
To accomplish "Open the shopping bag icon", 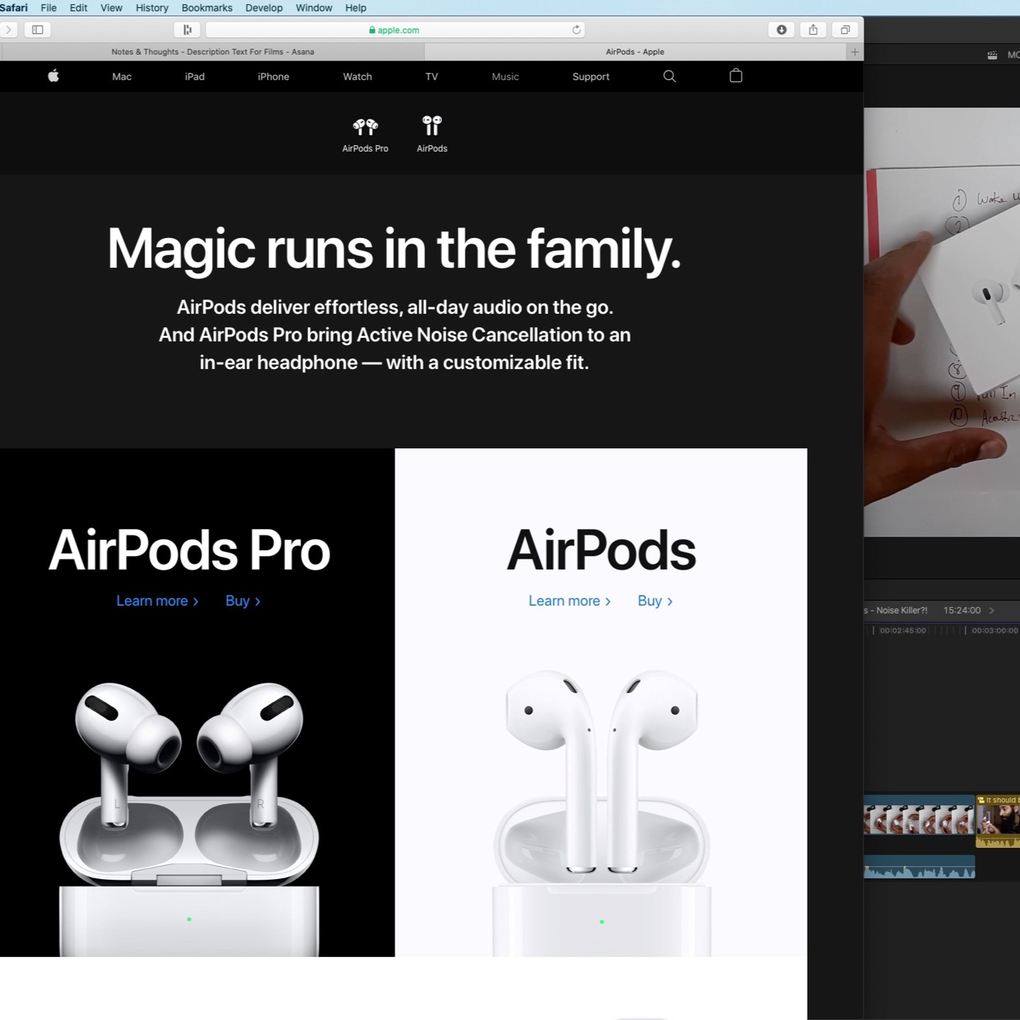I will 735,76.
